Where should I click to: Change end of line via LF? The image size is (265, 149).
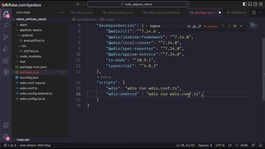(x=230, y=145)
